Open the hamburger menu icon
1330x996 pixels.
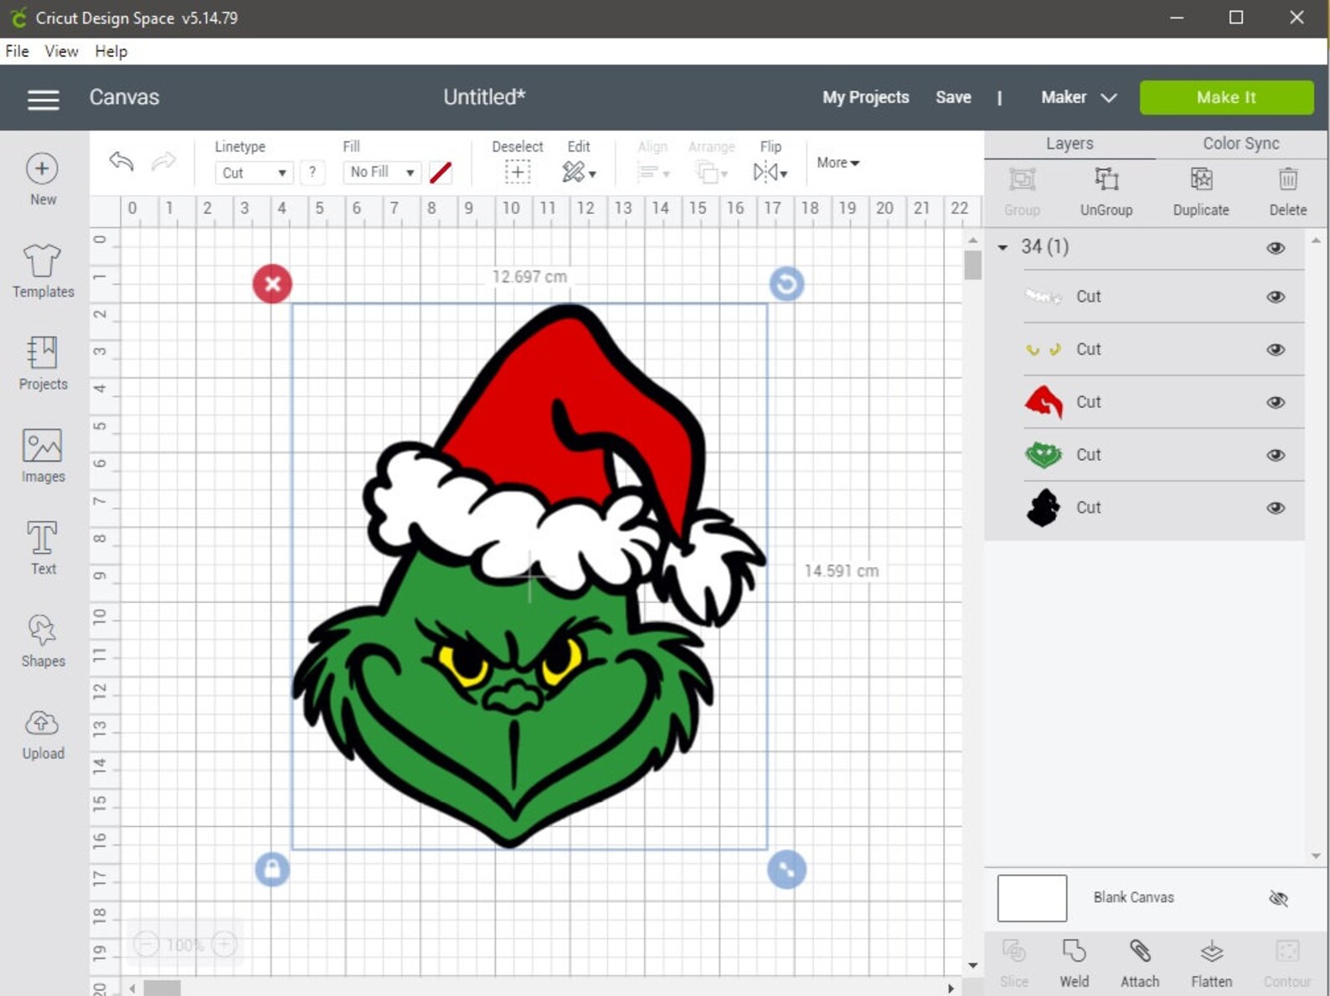coord(43,100)
